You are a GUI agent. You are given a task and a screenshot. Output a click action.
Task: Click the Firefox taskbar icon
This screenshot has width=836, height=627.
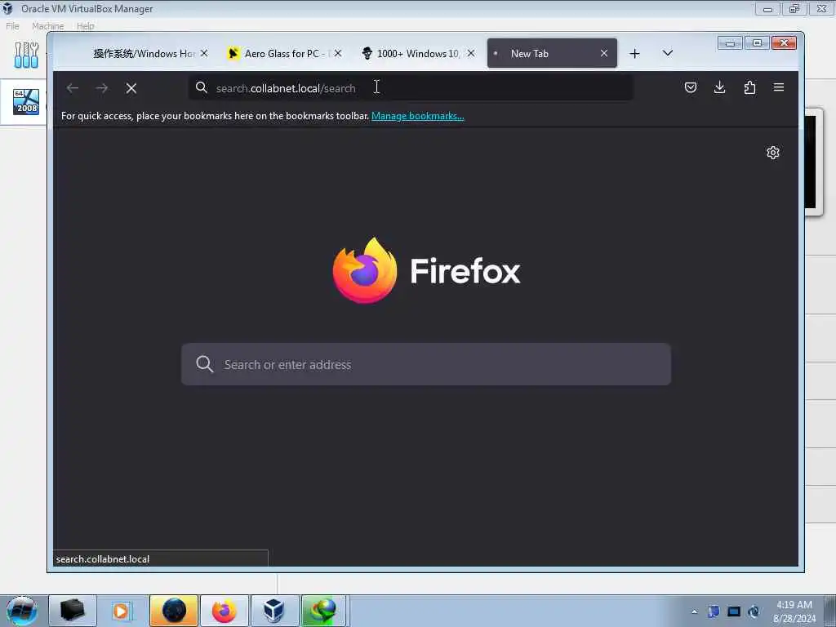click(x=225, y=611)
